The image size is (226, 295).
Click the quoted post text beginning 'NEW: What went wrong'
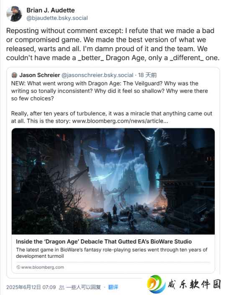coord(110,91)
